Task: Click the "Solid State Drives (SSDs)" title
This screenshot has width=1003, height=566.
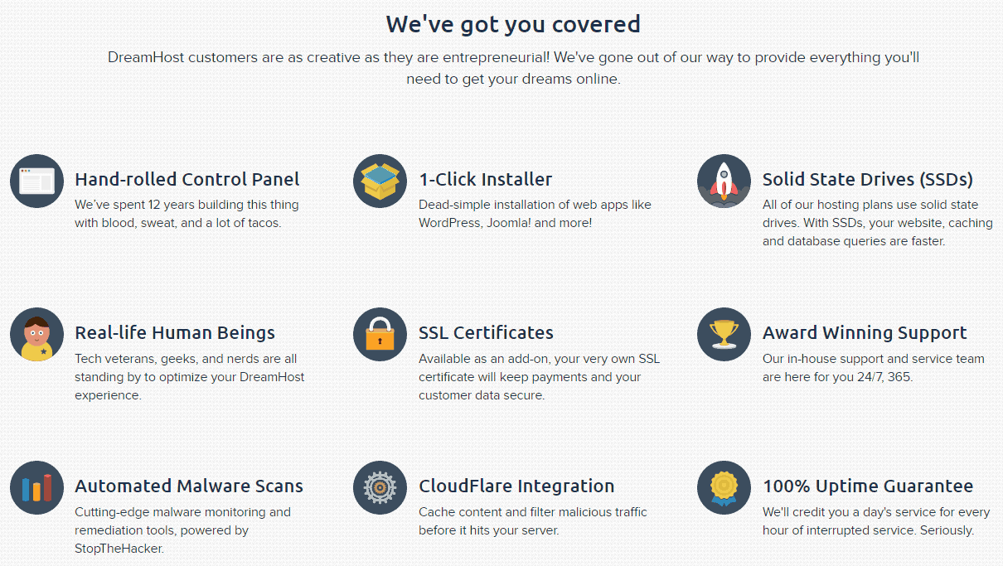Action: pyautogui.click(x=868, y=179)
